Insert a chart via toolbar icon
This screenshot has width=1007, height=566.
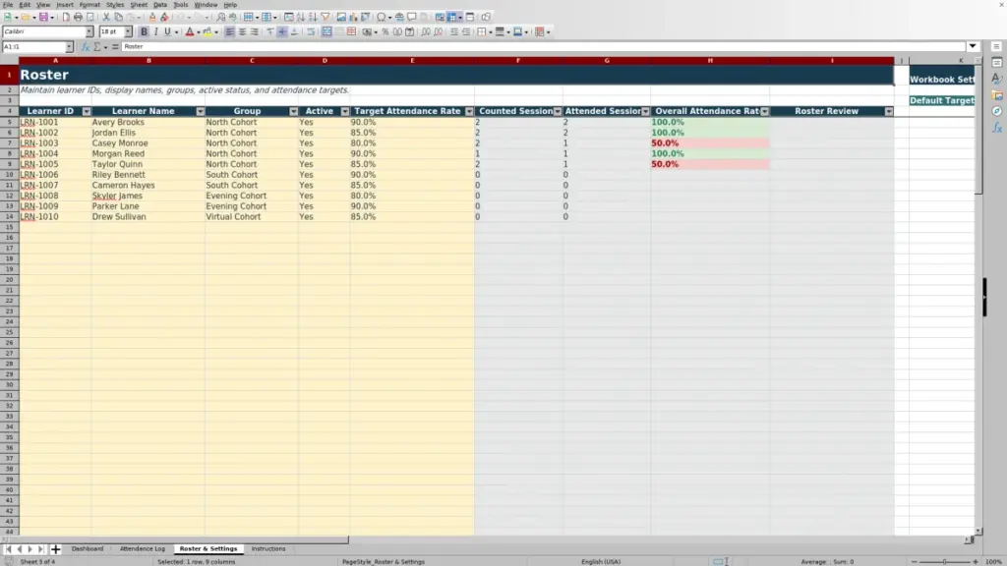pyautogui.click(x=353, y=17)
